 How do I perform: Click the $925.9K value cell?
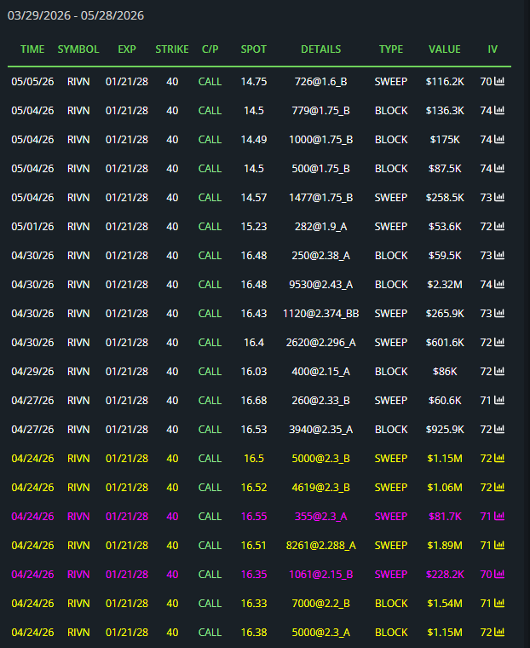pos(445,429)
